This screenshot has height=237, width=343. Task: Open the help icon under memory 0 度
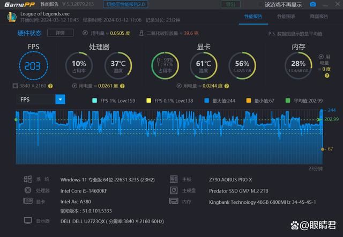coord(327,75)
